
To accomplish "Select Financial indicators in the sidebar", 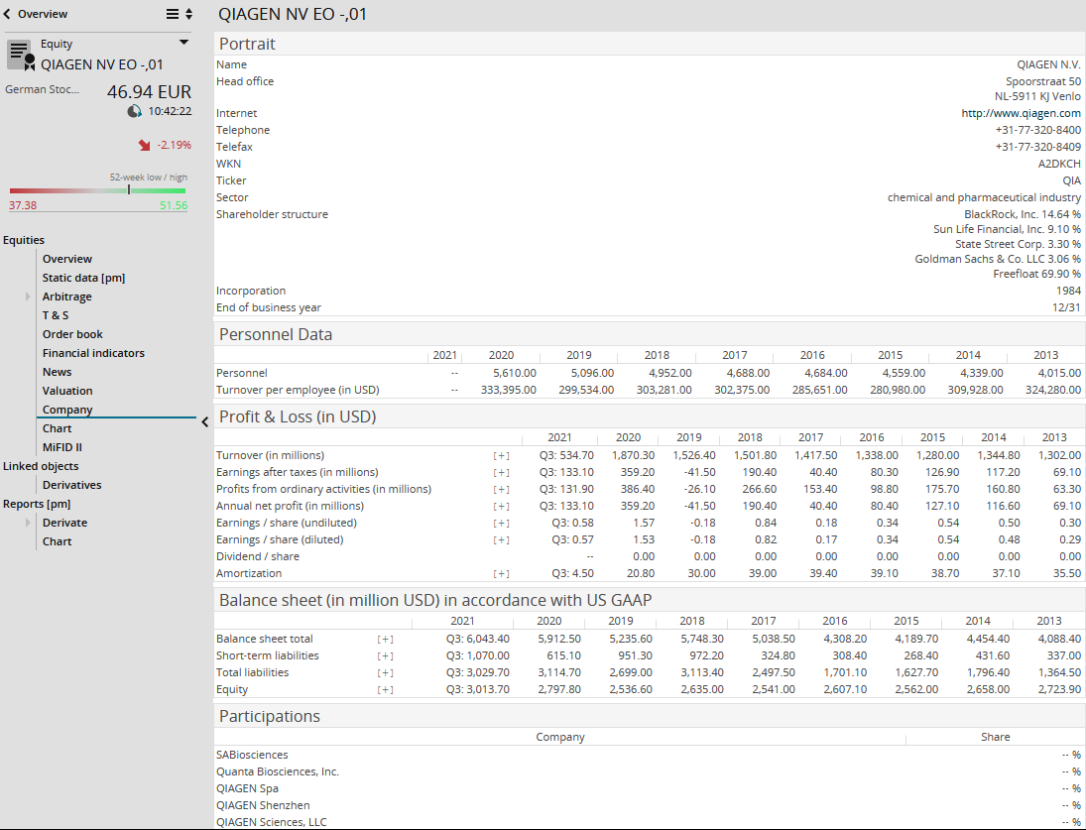I will point(93,353).
